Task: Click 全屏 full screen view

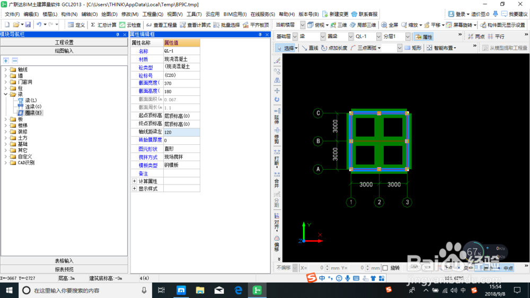Action: [x=390, y=25]
